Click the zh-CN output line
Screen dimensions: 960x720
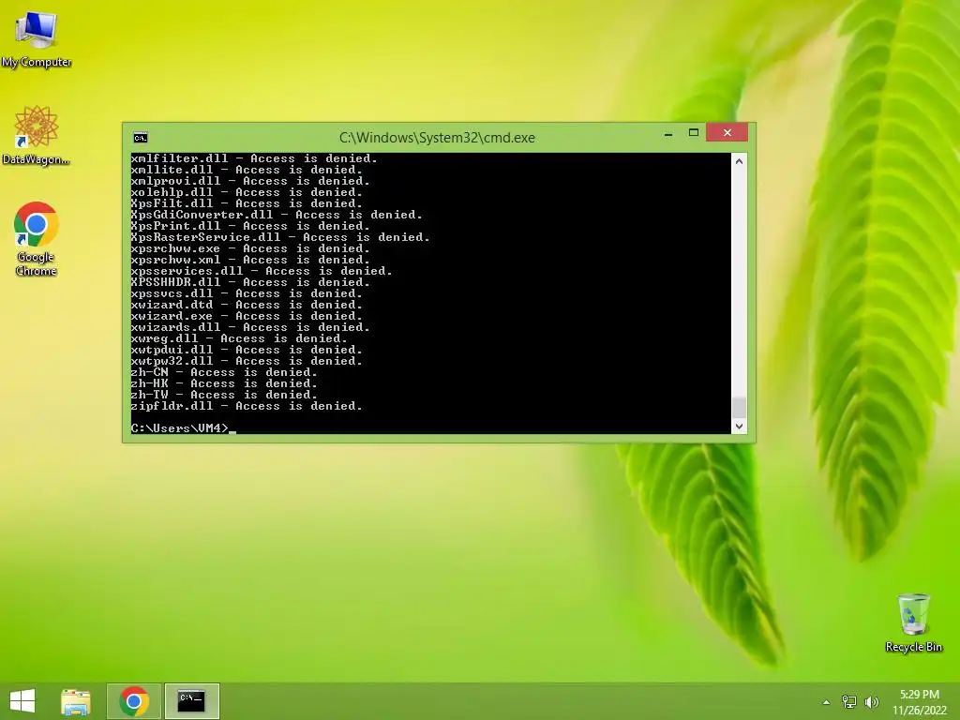(224, 372)
